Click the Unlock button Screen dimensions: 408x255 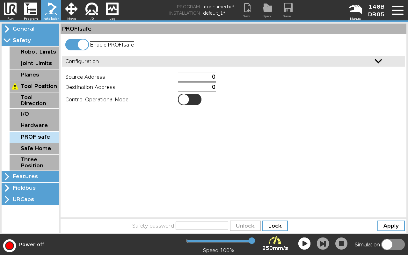click(245, 226)
